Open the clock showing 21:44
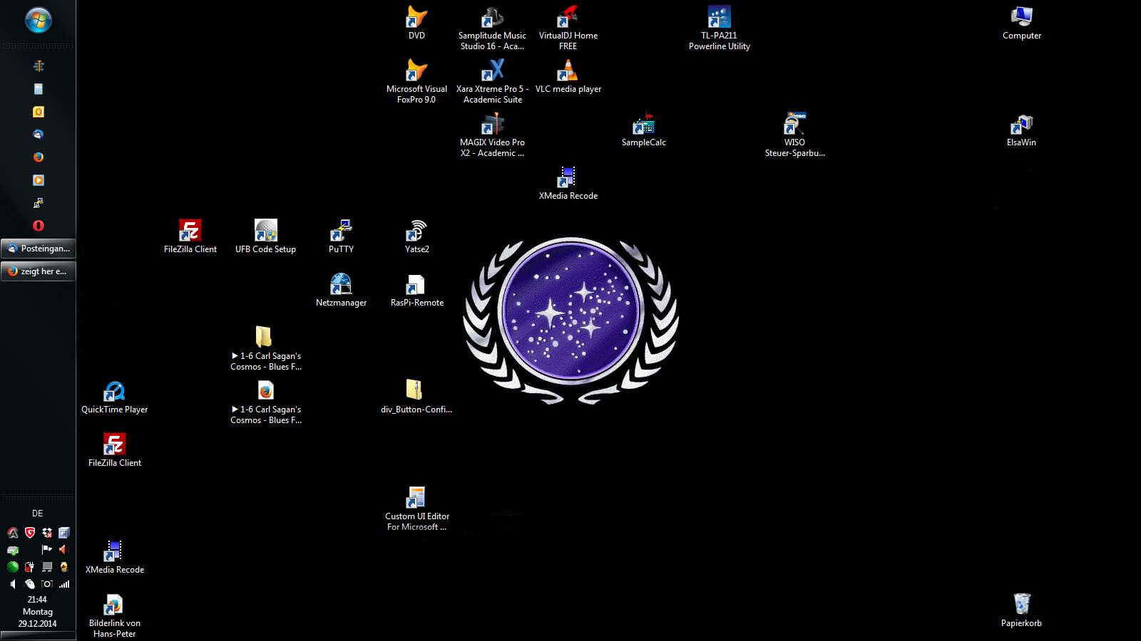The height and width of the screenshot is (641, 1141). pos(38,600)
